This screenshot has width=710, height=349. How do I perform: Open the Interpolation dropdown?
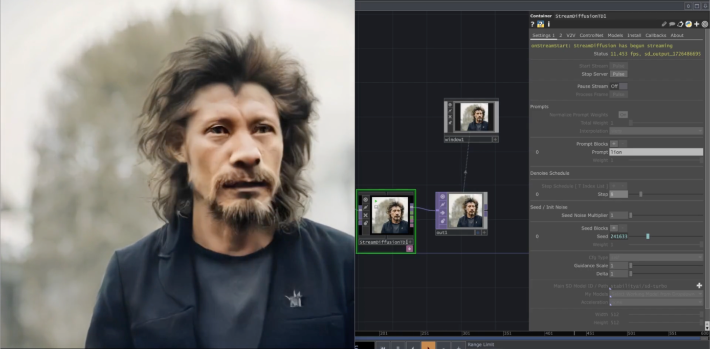coord(656,131)
